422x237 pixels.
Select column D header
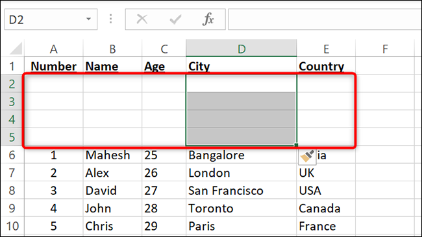[241, 49]
